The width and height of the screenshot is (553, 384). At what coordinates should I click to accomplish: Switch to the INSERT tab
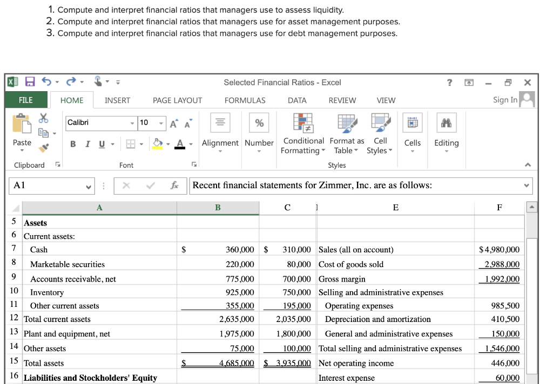pos(117,100)
